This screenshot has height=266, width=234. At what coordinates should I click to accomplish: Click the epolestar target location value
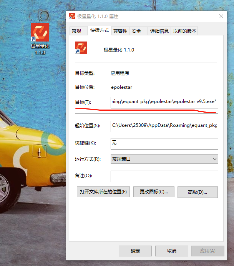coord(121,87)
